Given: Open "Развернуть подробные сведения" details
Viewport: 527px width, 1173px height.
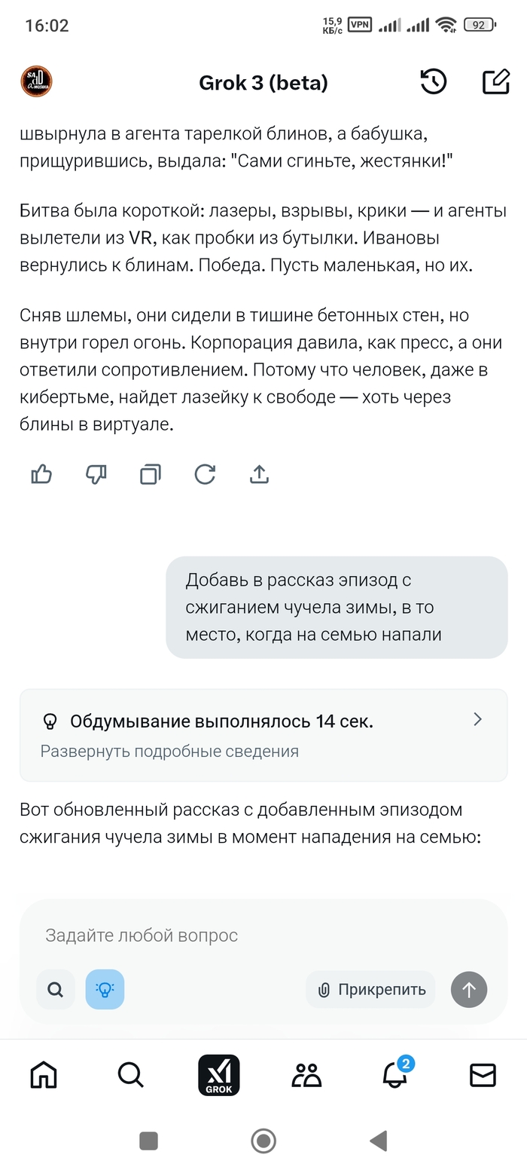Looking at the screenshot, I should pyautogui.click(x=169, y=751).
